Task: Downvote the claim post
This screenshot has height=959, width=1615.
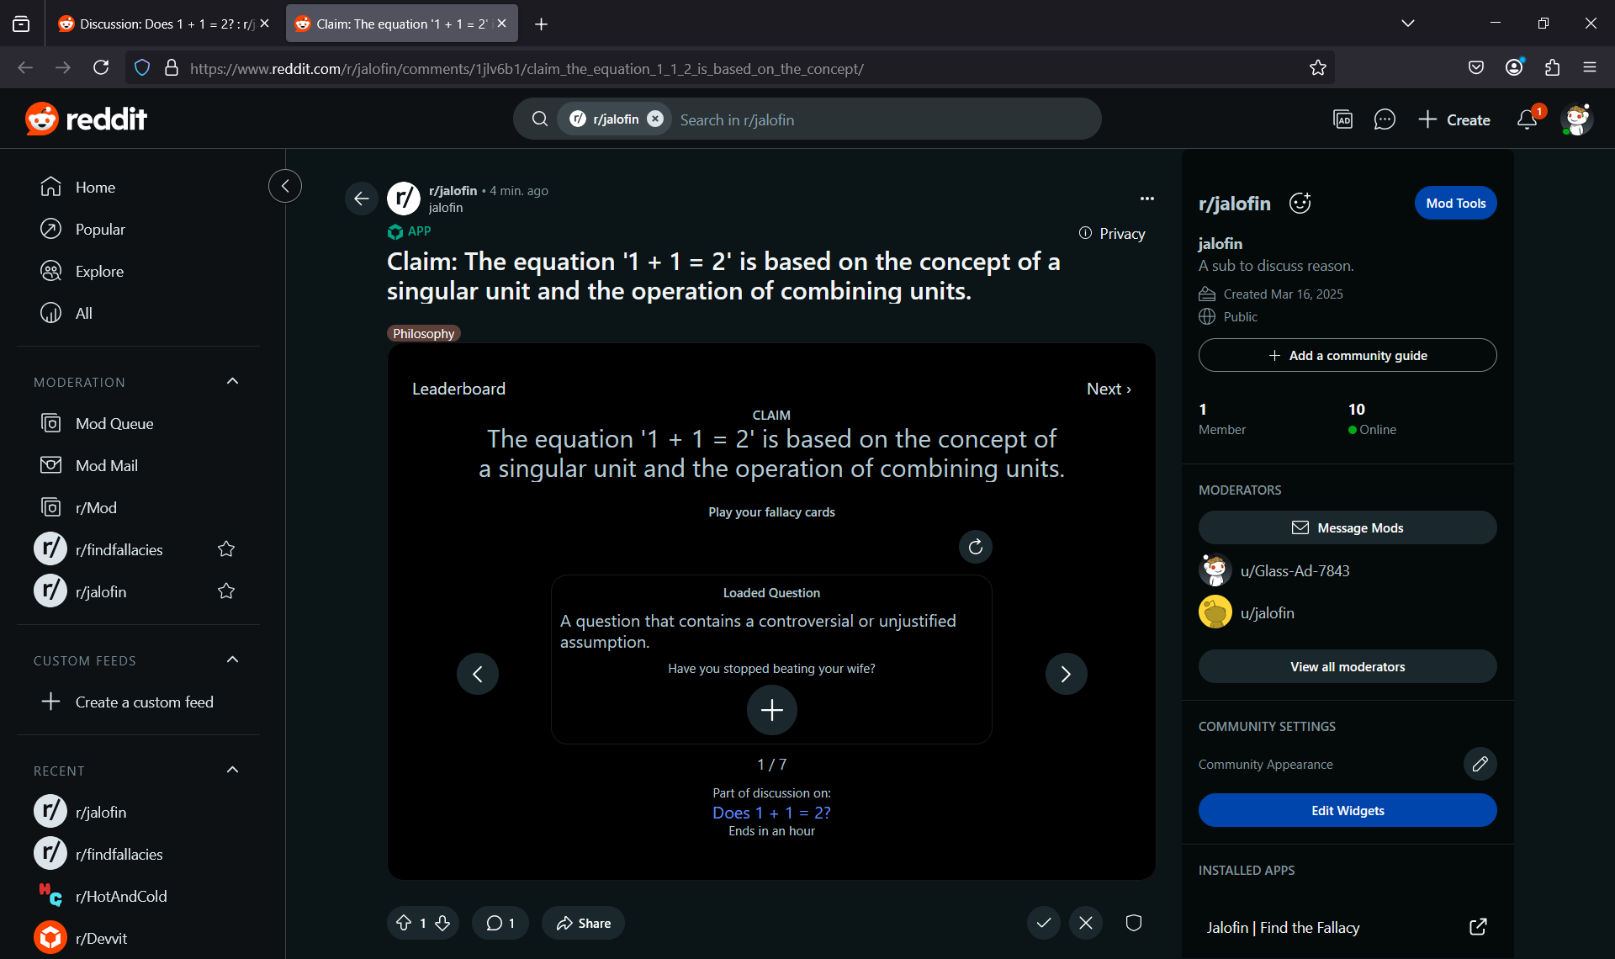Action: click(442, 923)
